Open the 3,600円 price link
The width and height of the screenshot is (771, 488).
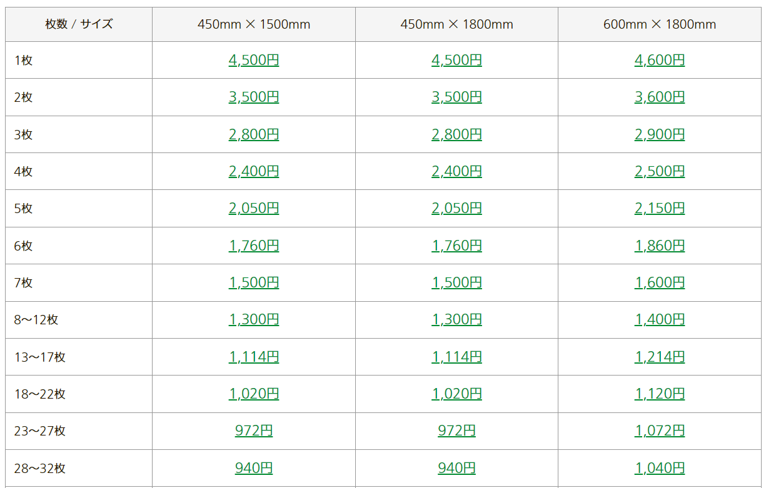pyautogui.click(x=660, y=97)
